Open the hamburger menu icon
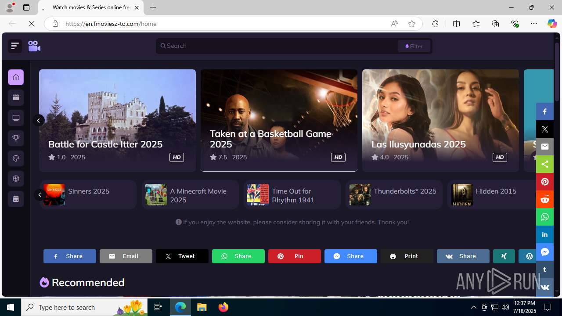Image resolution: width=562 pixels, height=316 pixels. point(15,46)
